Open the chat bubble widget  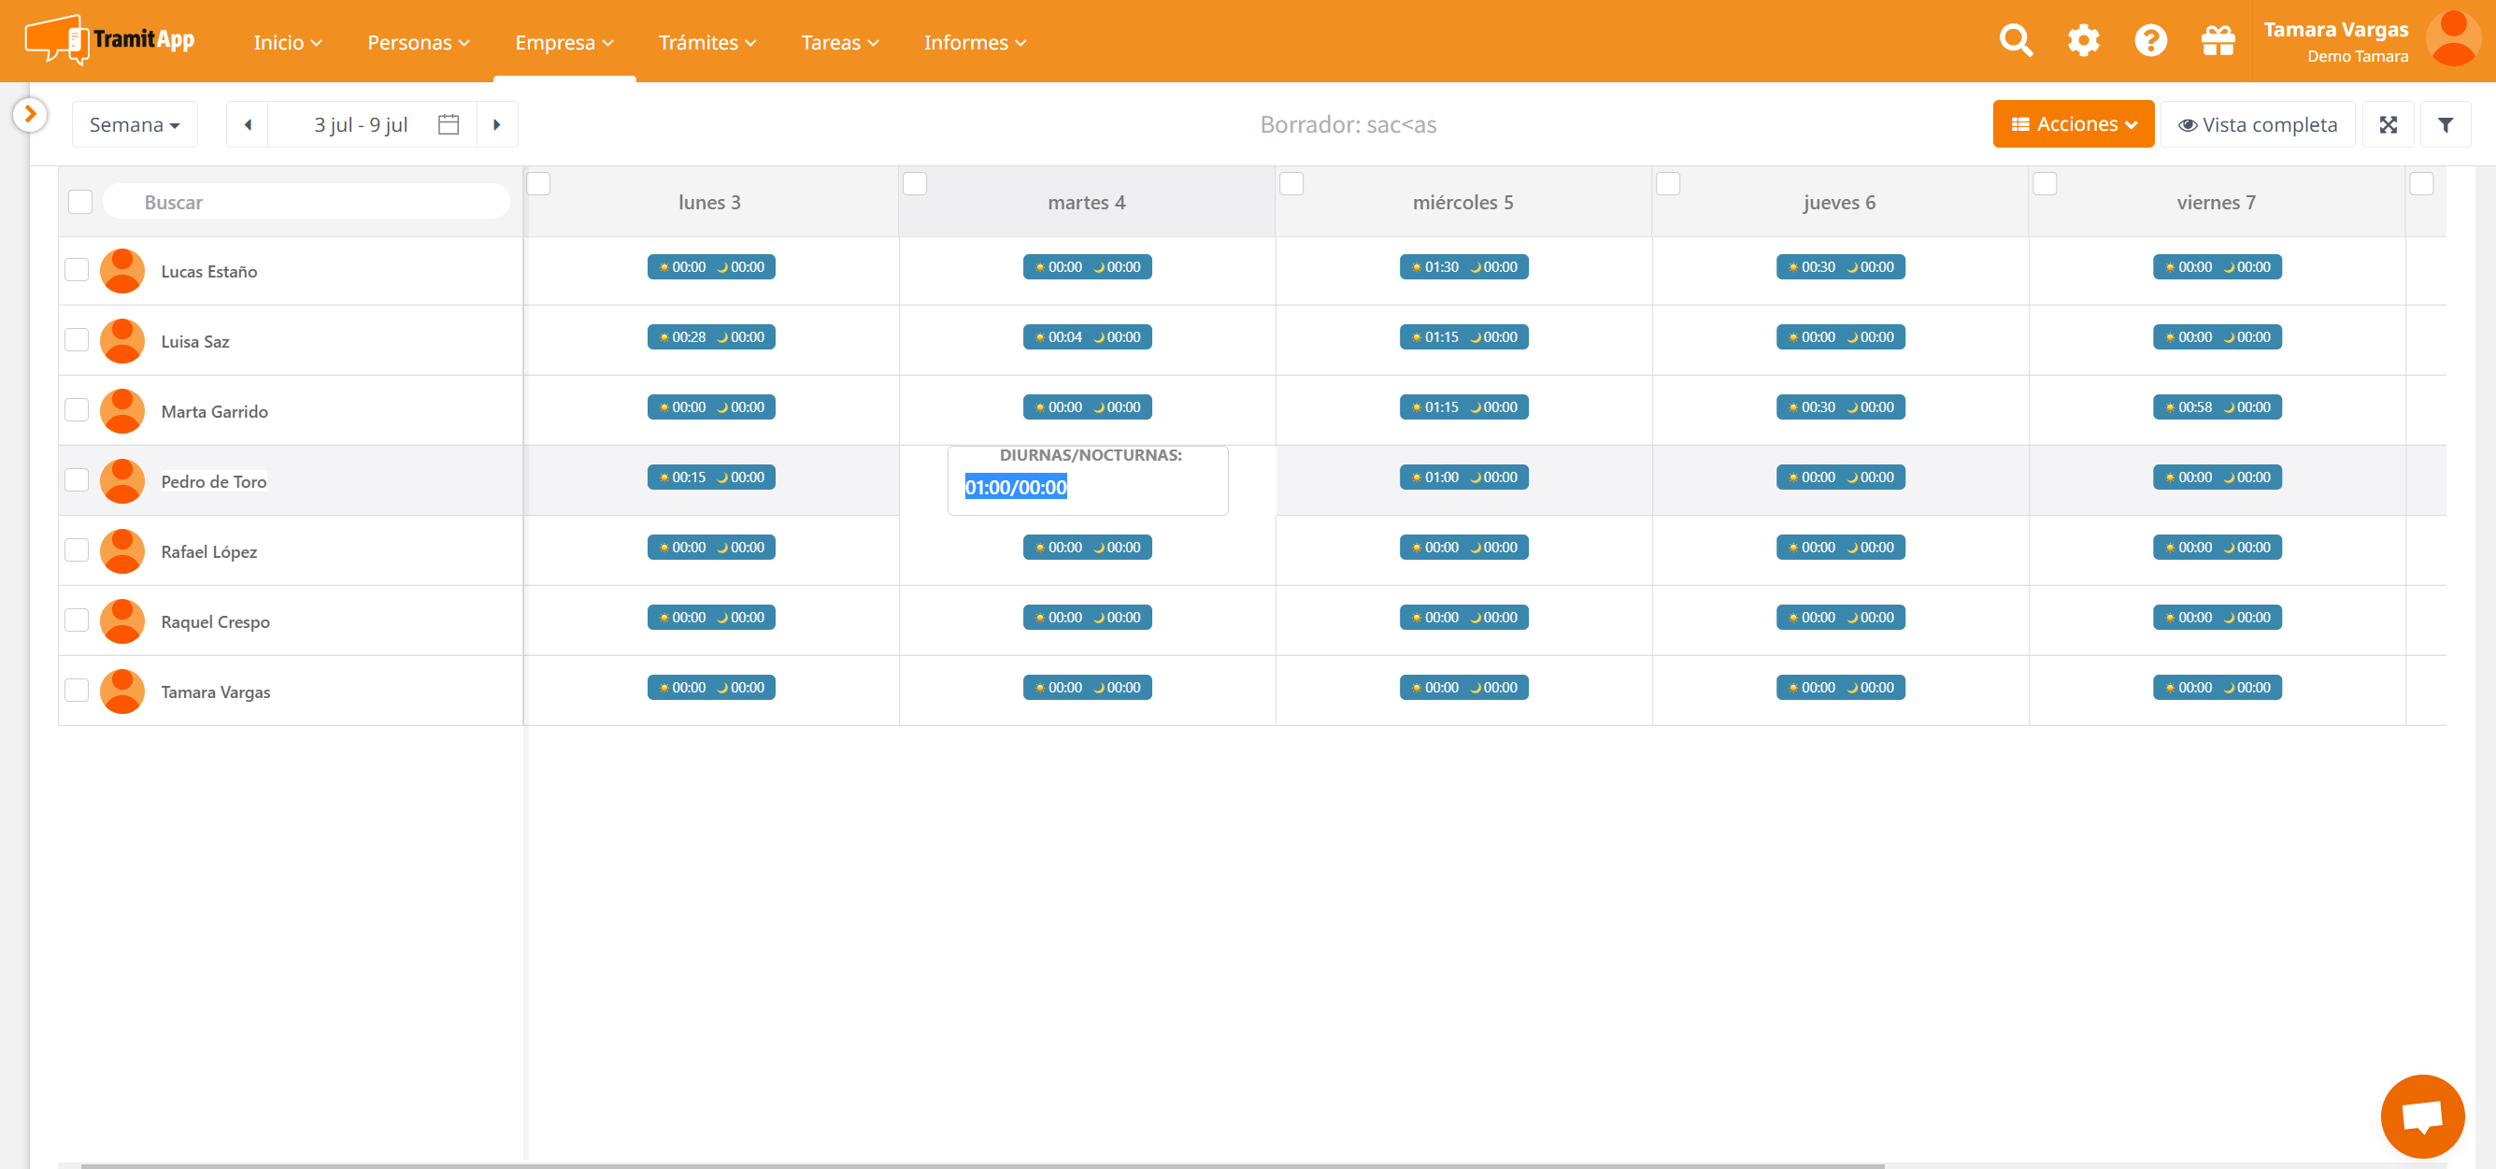click(2421, 1116)
